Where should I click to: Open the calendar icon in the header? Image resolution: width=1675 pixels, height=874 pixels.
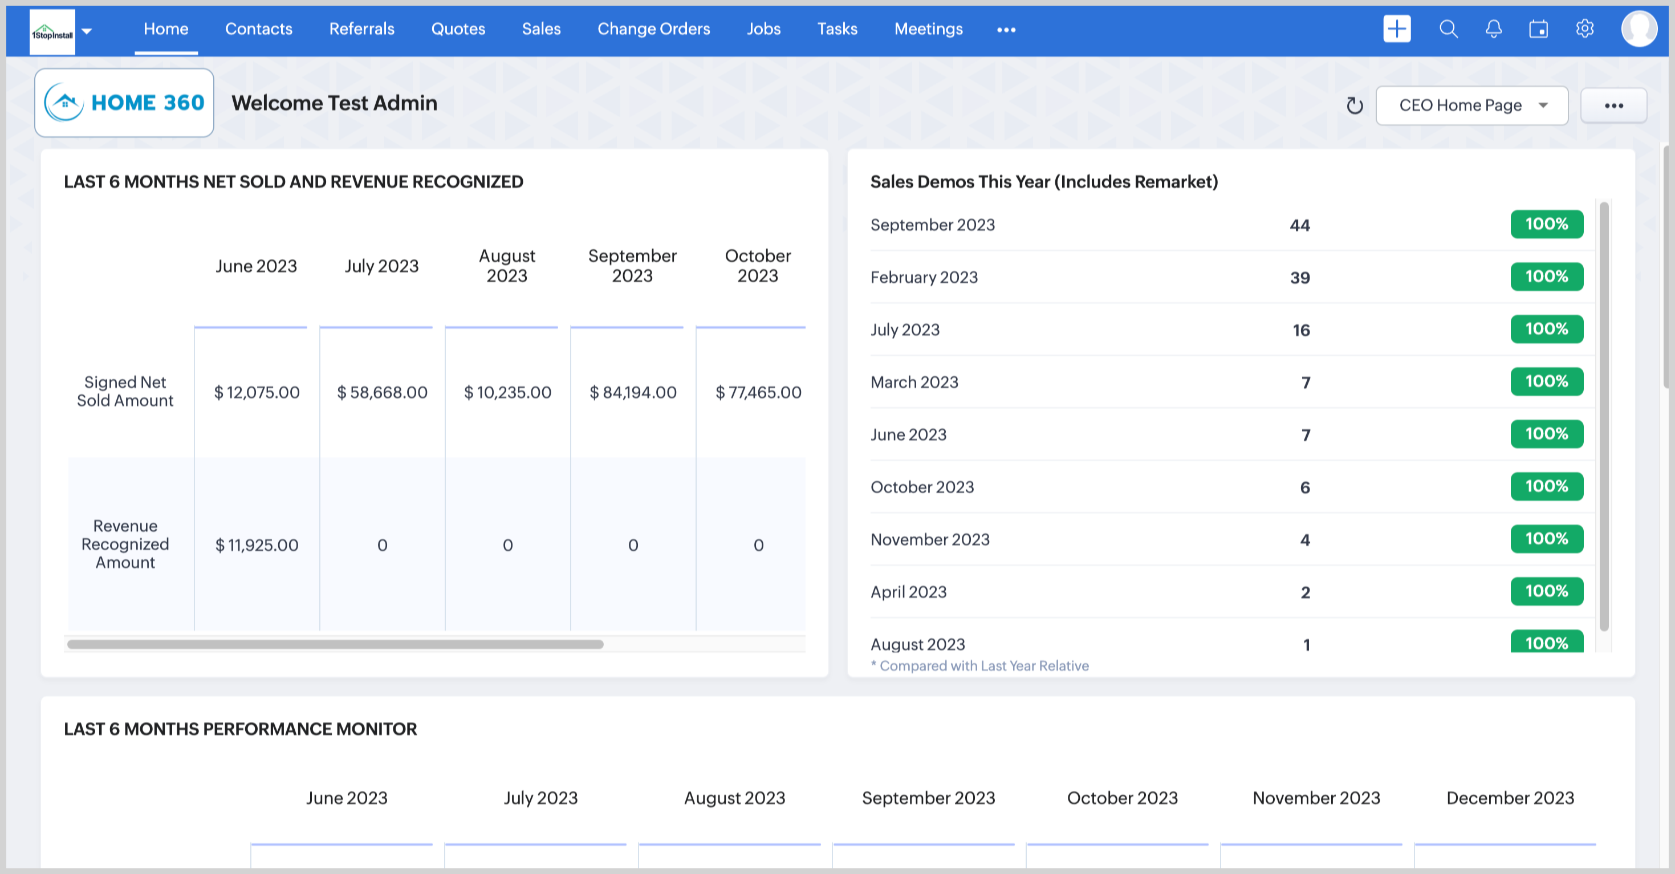click(1538, 29)
